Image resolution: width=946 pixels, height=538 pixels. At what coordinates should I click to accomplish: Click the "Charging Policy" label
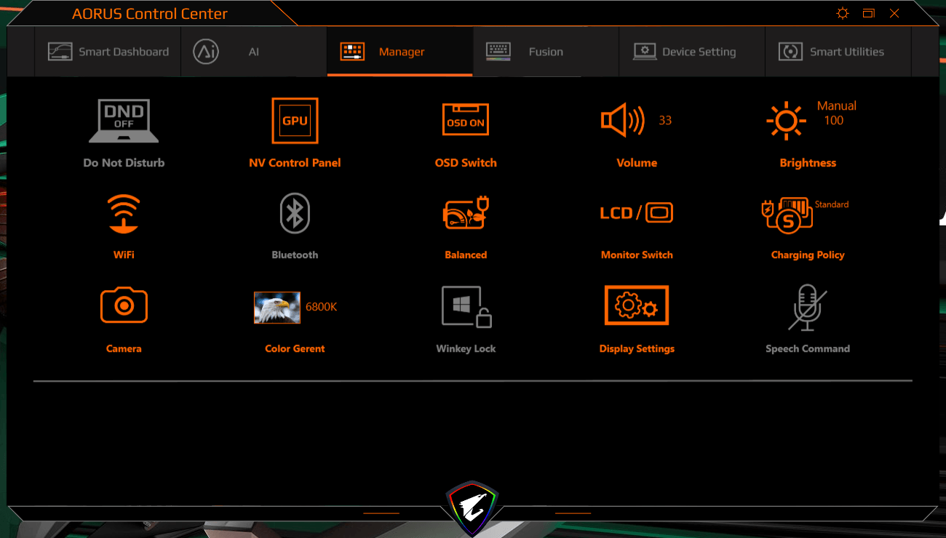coord(808,255)
